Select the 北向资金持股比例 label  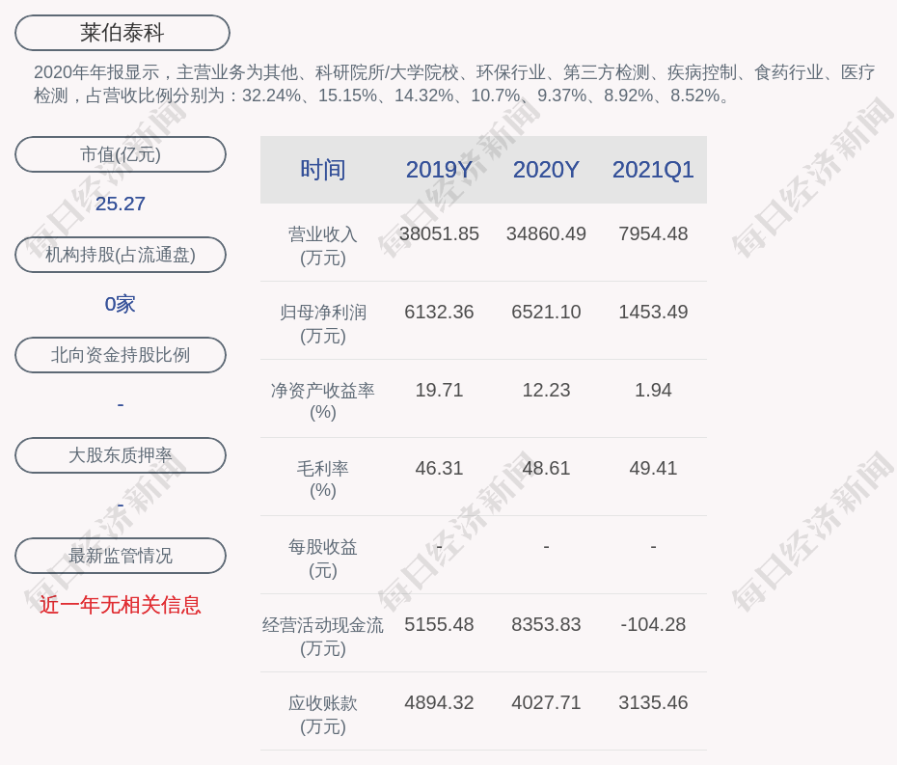point(121,355)
